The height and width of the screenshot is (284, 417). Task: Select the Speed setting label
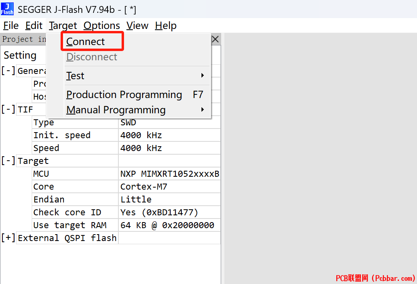coord(46,148)
